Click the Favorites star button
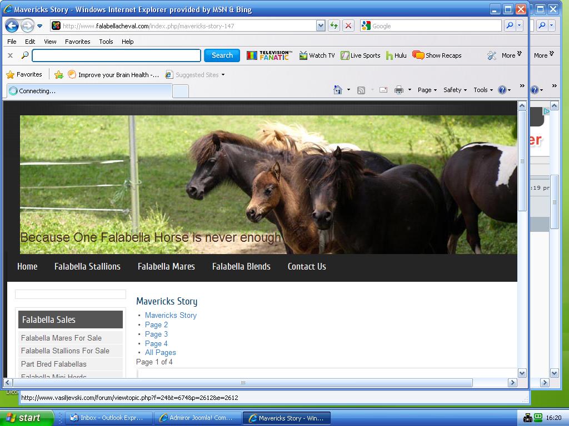The image size is (569, 426). (24, 75)
